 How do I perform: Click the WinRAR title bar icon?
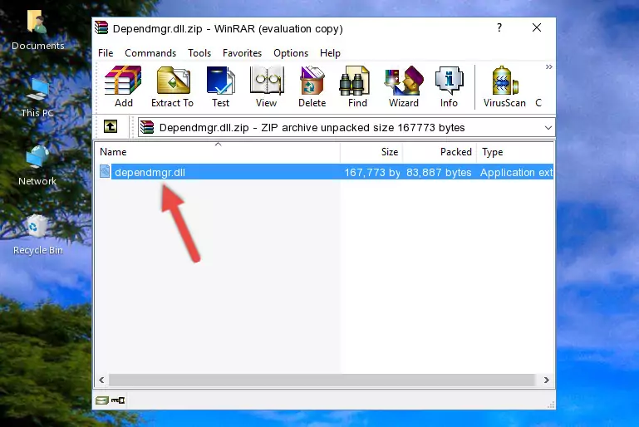click(101, 27)
